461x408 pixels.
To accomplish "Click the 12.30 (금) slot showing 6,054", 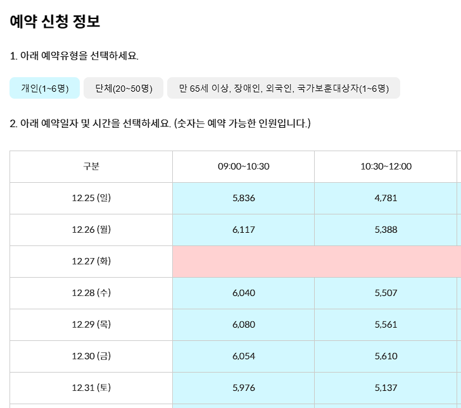I will coord(243,357).
